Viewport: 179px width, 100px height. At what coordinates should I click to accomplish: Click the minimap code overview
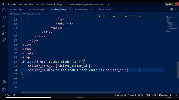(171, 24)
